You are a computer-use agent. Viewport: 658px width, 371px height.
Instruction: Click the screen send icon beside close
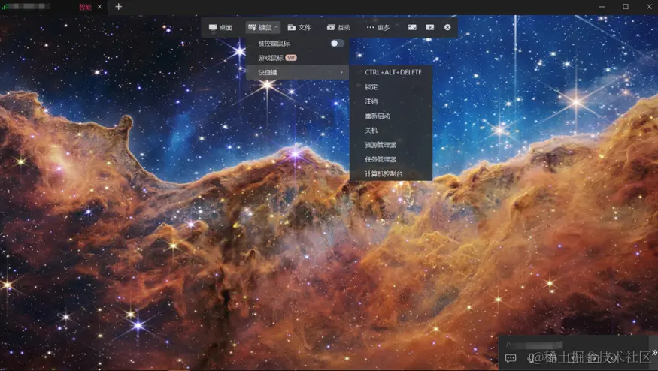click(x=429, y=27)
